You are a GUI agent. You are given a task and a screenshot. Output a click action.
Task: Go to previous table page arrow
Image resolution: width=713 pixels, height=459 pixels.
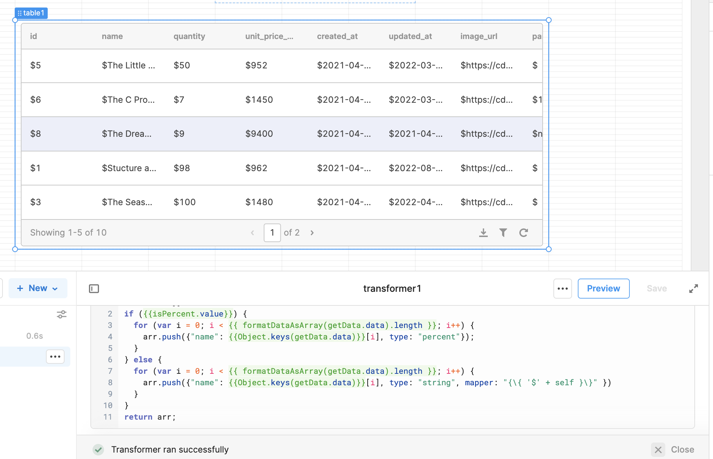click(x=252, y=233)
